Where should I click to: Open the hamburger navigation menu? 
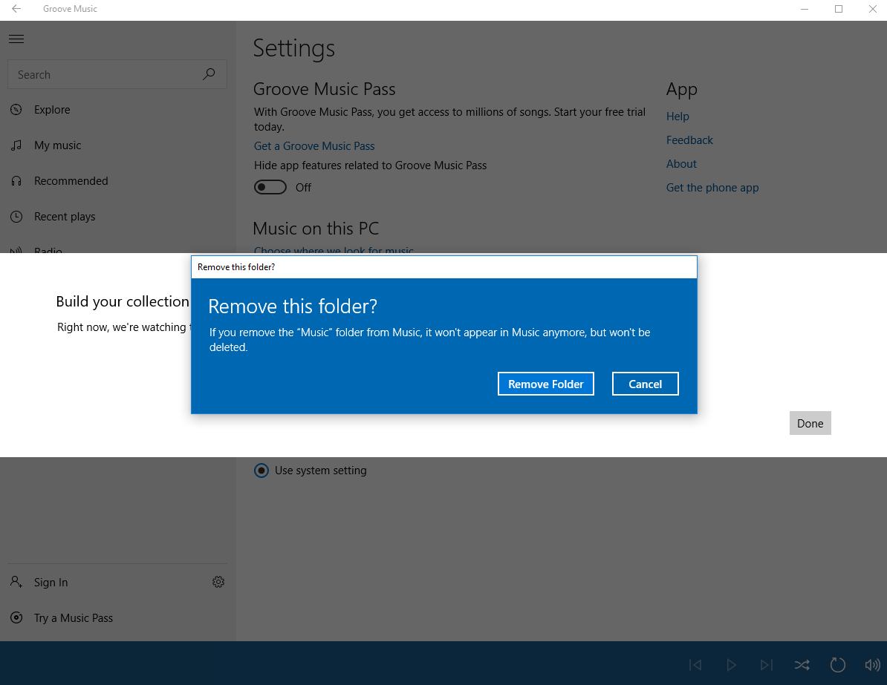coord(16,39)
